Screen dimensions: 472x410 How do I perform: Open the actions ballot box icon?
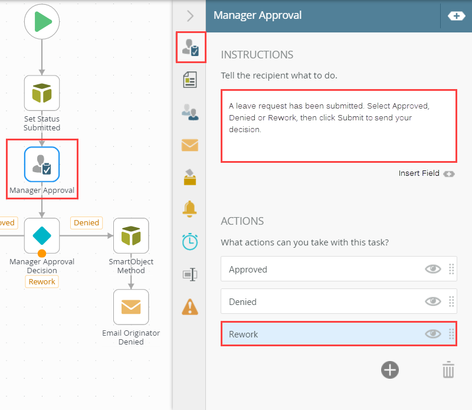(x=190, y=178)
